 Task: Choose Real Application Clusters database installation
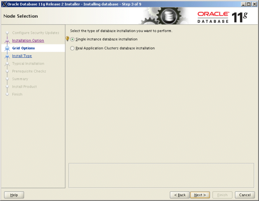click(72, 48)
